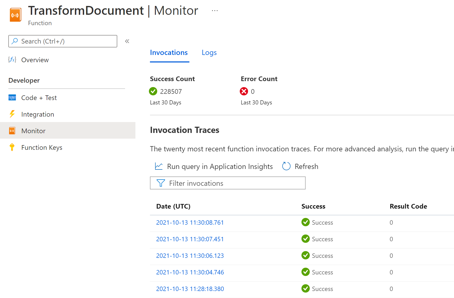
Task: Open the ellipsis menu beside Monitor title
Action: point(215,10)
